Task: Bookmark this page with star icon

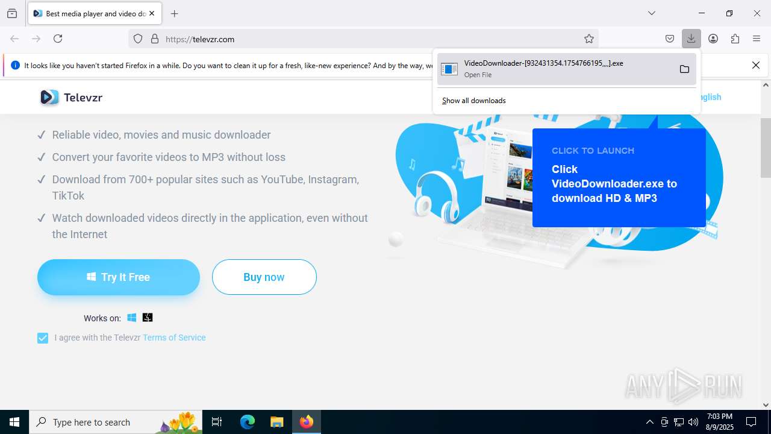Action: coord(589,39)
